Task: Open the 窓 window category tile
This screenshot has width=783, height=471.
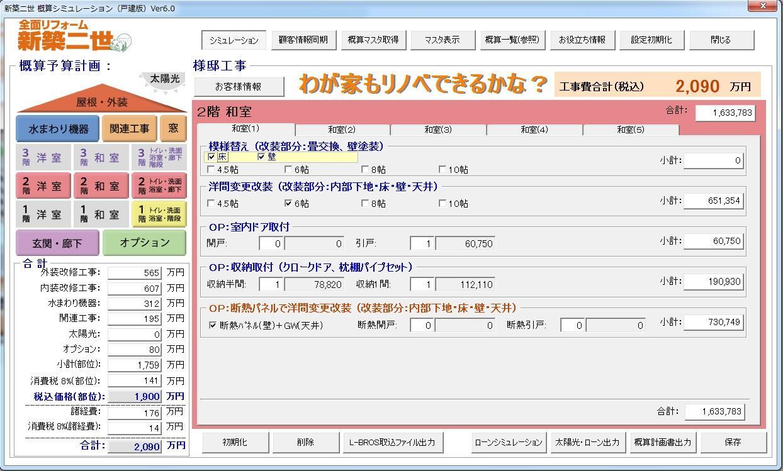Action: 173,129
